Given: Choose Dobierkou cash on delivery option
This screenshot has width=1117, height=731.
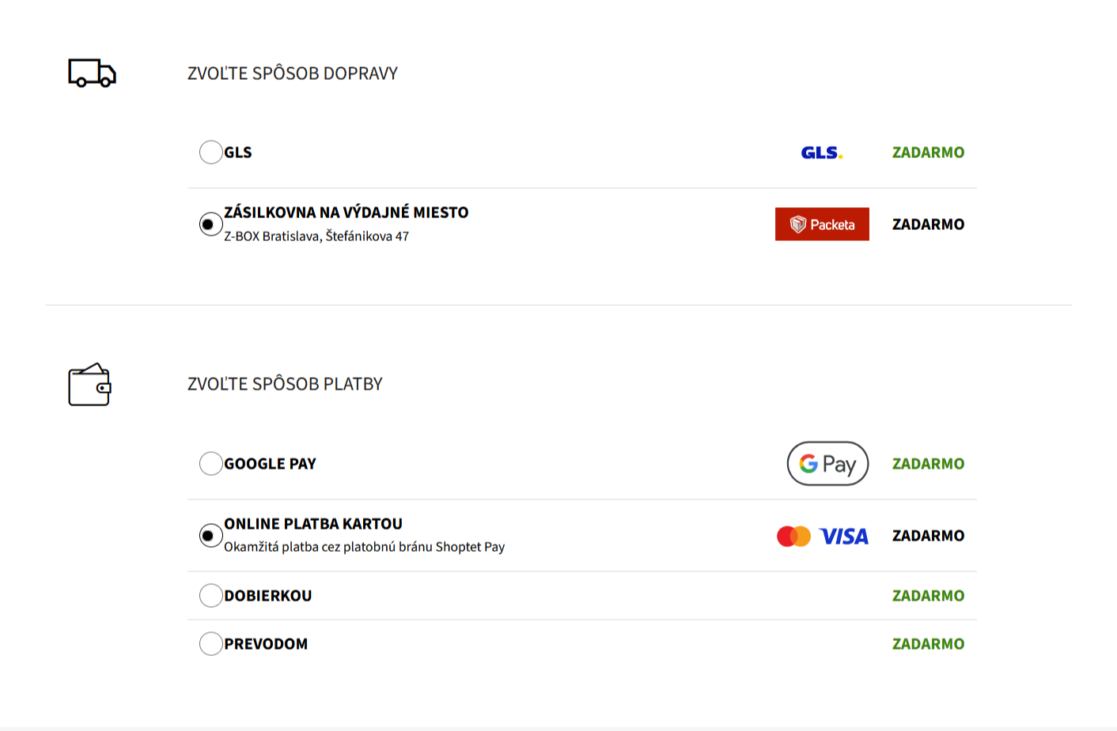Looking at the screenshot, I should 210,595.
